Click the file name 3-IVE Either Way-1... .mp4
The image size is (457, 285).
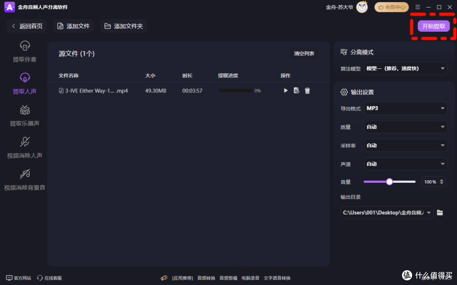click(96, 91)
